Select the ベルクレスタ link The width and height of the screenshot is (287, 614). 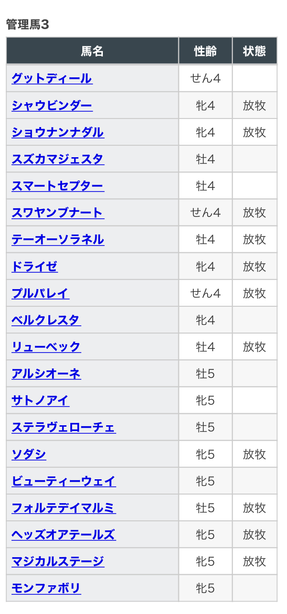click(46, 320)
